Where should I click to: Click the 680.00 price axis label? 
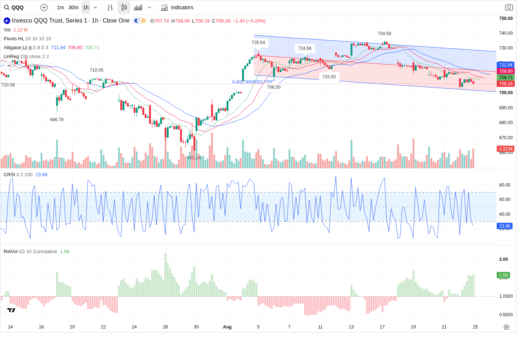click(x=506, y=123)
